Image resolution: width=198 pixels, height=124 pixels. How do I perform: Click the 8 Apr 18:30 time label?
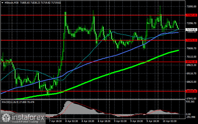click(104, 121)
